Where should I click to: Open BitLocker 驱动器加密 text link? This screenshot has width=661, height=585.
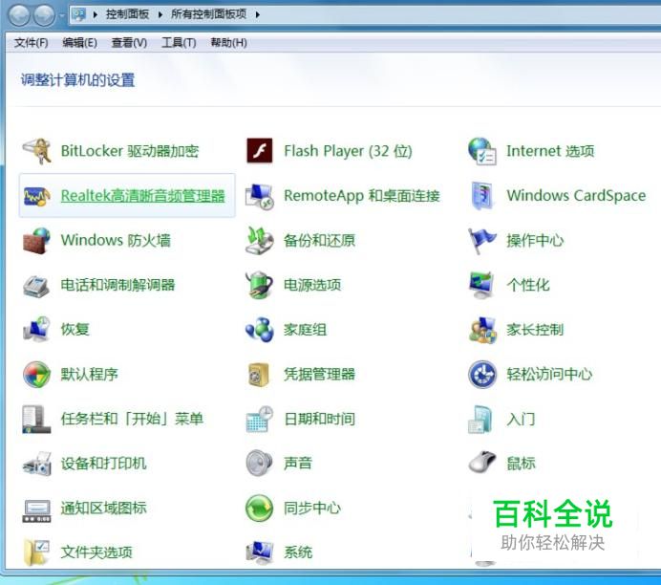[130, 151]
